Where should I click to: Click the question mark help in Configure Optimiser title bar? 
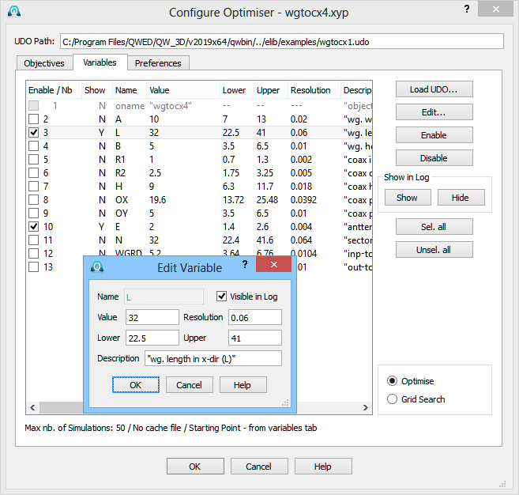(467, 9)
